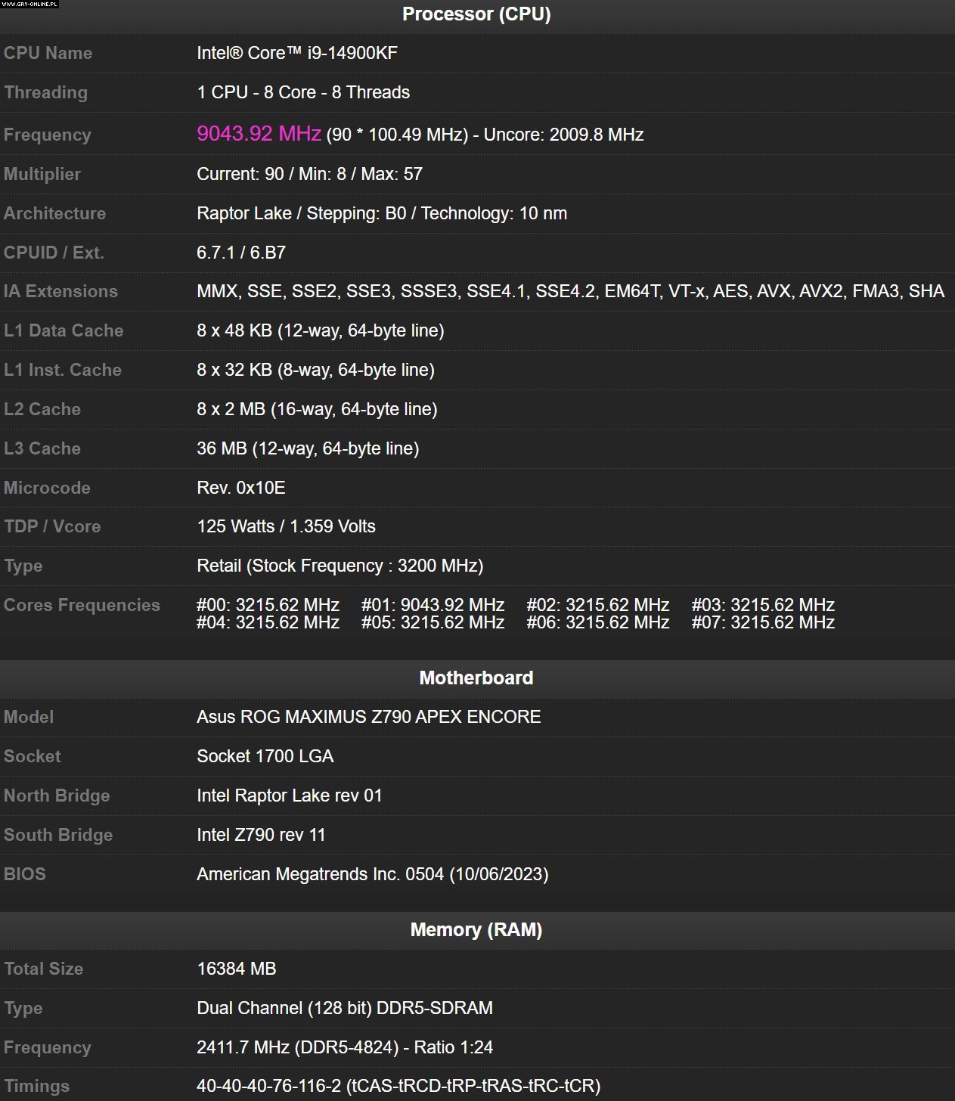Click core #04: 3215.62 MHz entry

click(268, 622)
